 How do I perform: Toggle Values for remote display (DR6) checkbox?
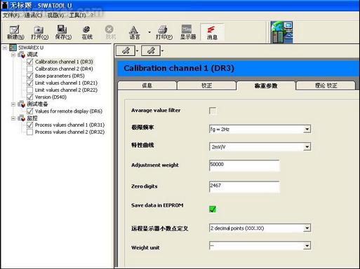pyautogui.click(x=30, y=111)
